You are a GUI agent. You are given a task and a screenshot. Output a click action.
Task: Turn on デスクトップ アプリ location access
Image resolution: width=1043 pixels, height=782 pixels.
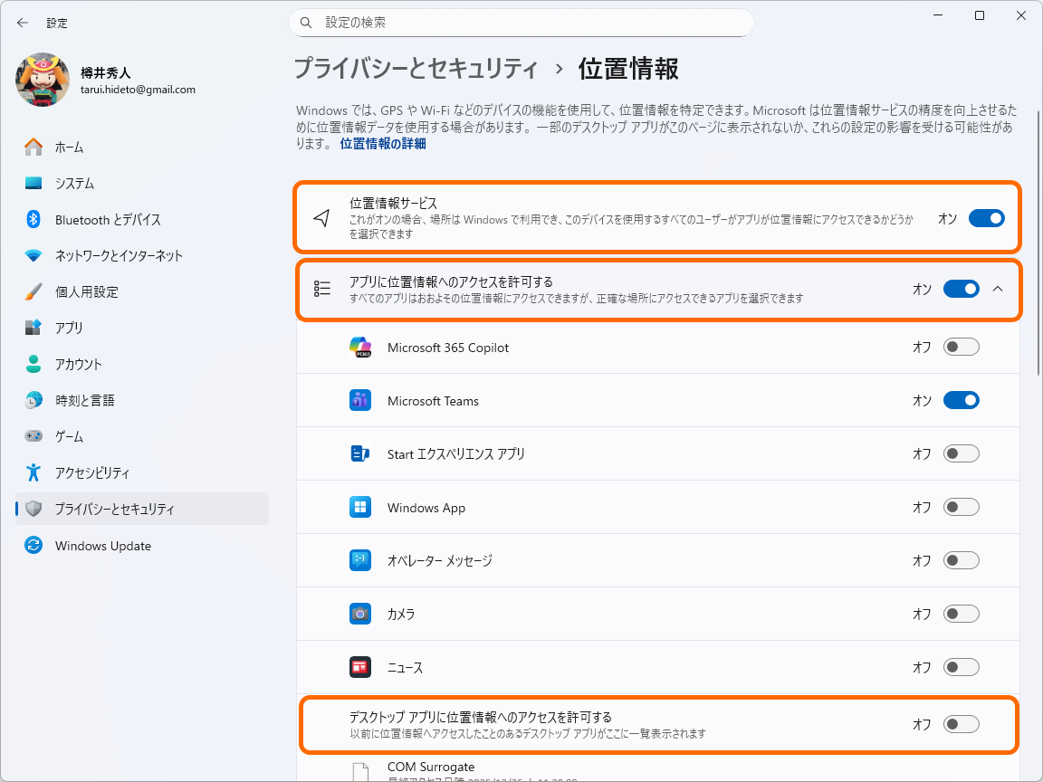961,724
